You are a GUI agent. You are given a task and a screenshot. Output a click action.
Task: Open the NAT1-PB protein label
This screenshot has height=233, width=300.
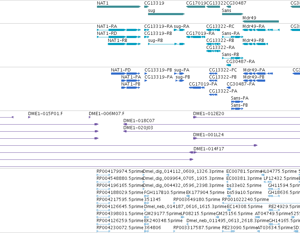tap(131, 84)
